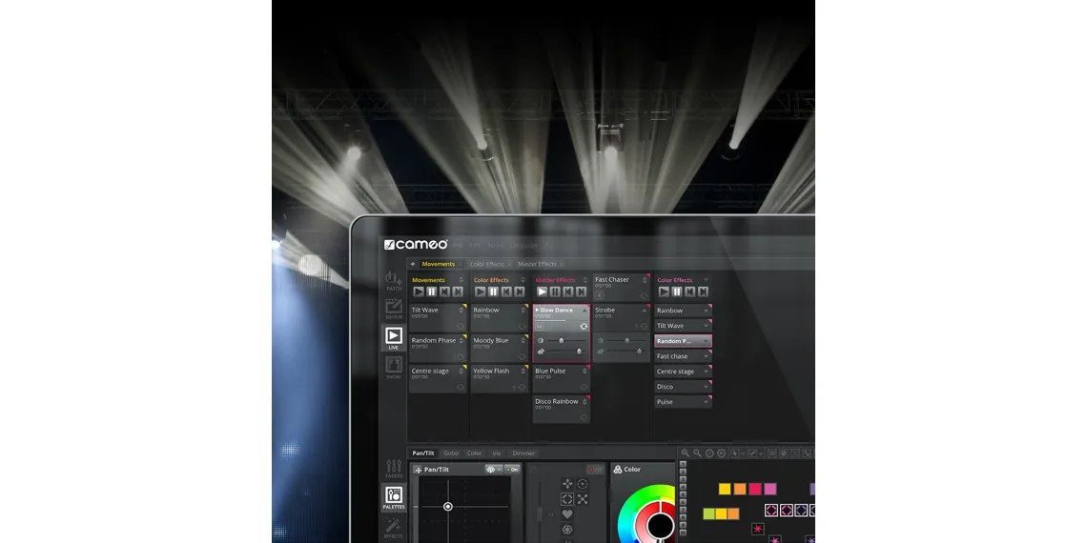Open the File menu
Viewport: 1087px width, 543px height.
pos(459,245)
